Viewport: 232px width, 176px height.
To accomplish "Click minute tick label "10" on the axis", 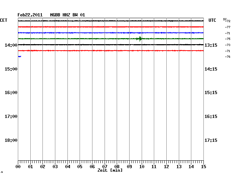I will click(142, 167).
